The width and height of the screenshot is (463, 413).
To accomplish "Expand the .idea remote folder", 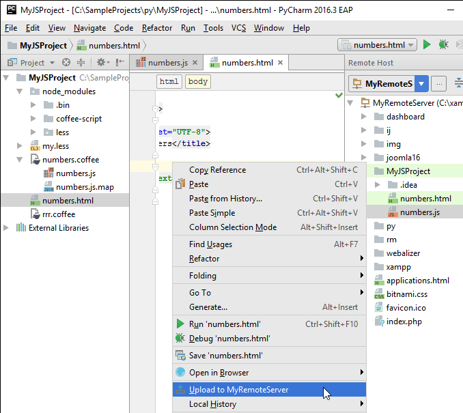I will [378, 185].
